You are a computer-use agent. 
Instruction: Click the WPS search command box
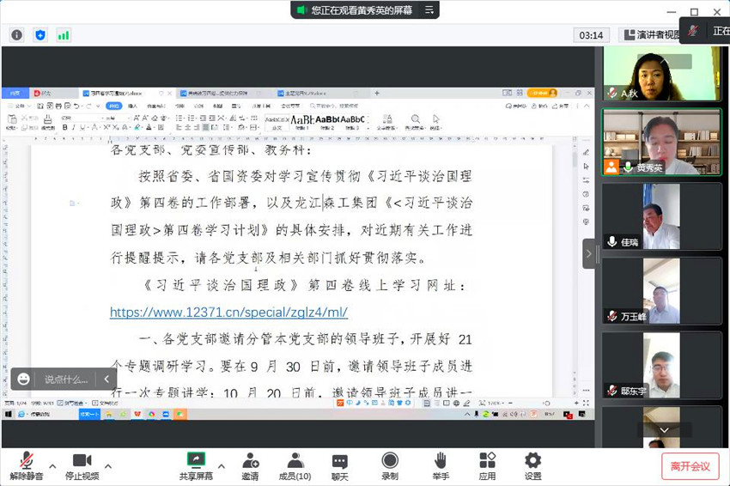334,106
